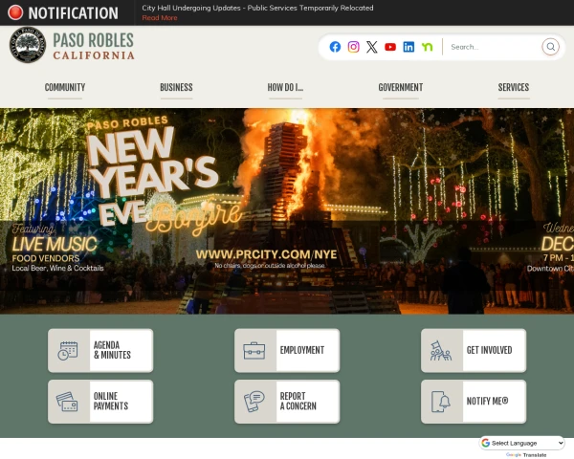Viewport: 574px width, 459px height.
Task: Open the Community menu
Action: tap(65, 87)
